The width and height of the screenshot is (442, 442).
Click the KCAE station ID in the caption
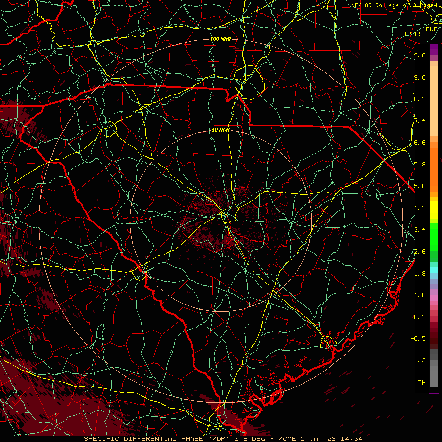coord(287,439)
